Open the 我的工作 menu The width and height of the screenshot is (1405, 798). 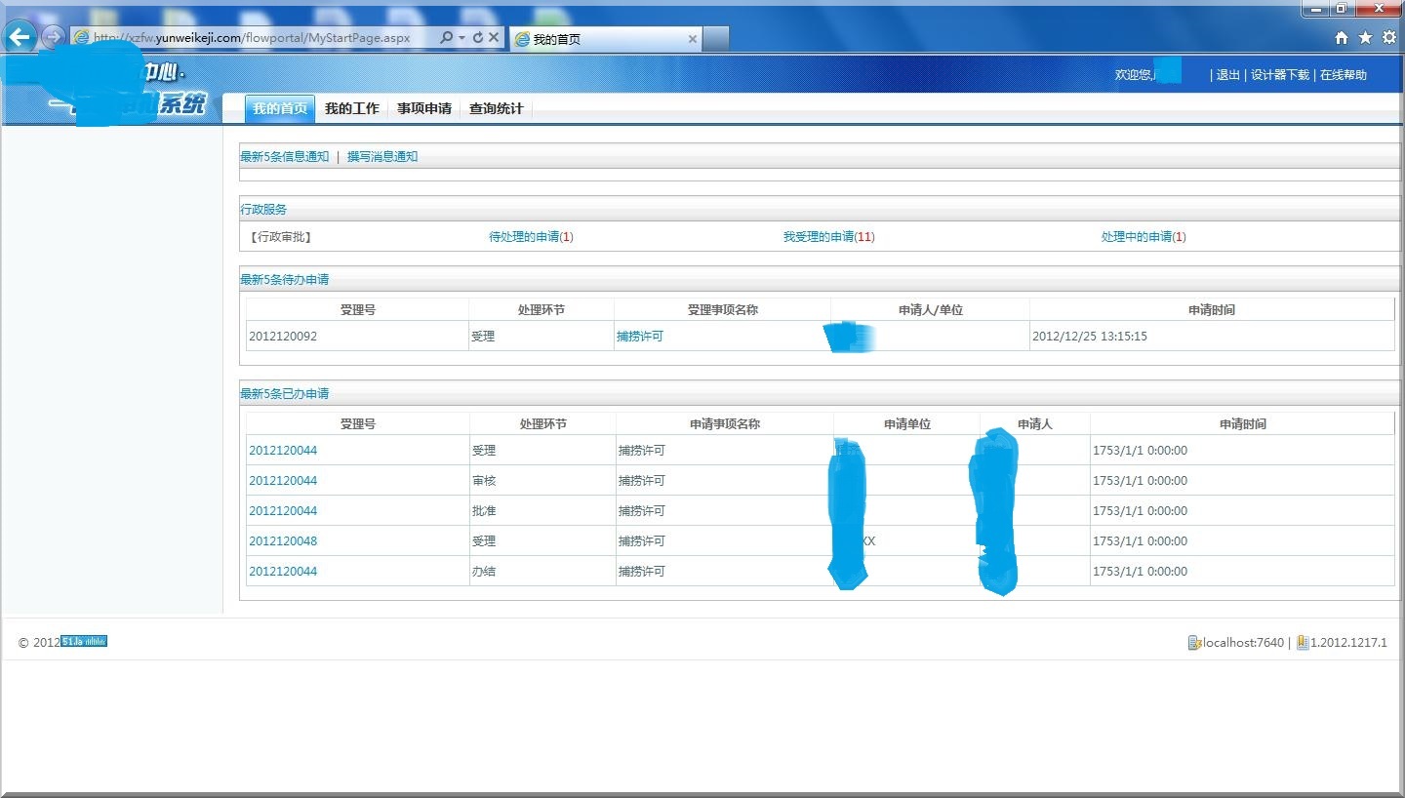(x=352, y=108)
